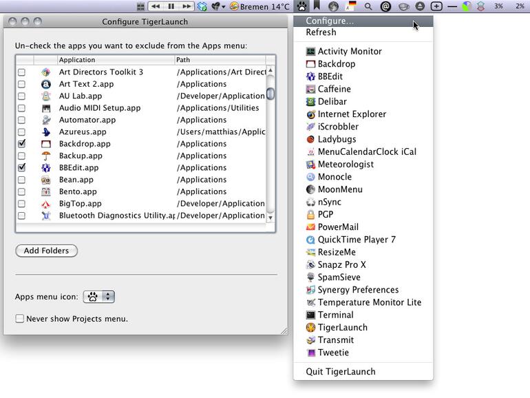Open the Apps menu icon popup
This screenshot has width=530, height=398.
click(x=98, y=297)
